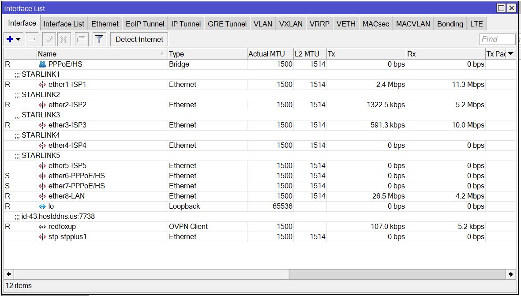The width and height of the screenshot is (521, 296).
Task: Click the horizontal scrollbar left arrow
Action: pos(9,274)
